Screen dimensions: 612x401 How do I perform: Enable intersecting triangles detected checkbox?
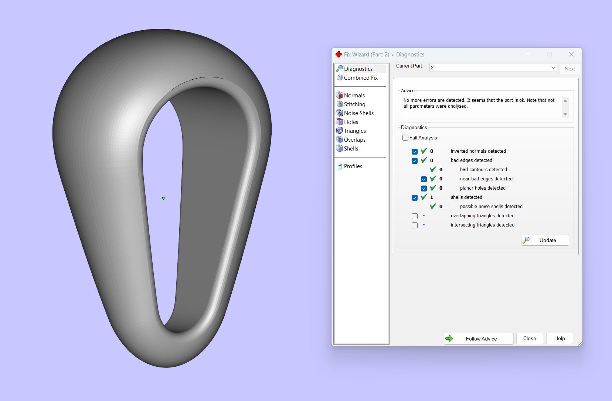tap(415, 225)
